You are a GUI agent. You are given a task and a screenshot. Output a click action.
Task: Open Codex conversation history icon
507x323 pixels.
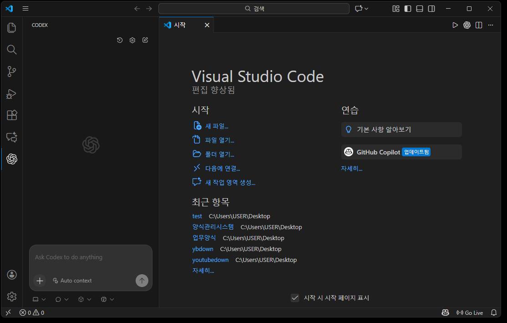119,40
